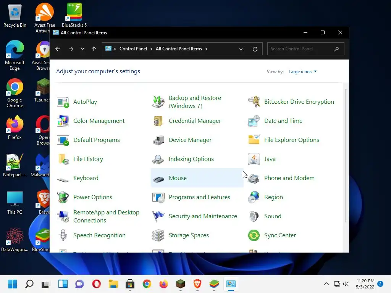391x293 pixels.
Task: Open the notification count badge
Action: coord(380,284)
